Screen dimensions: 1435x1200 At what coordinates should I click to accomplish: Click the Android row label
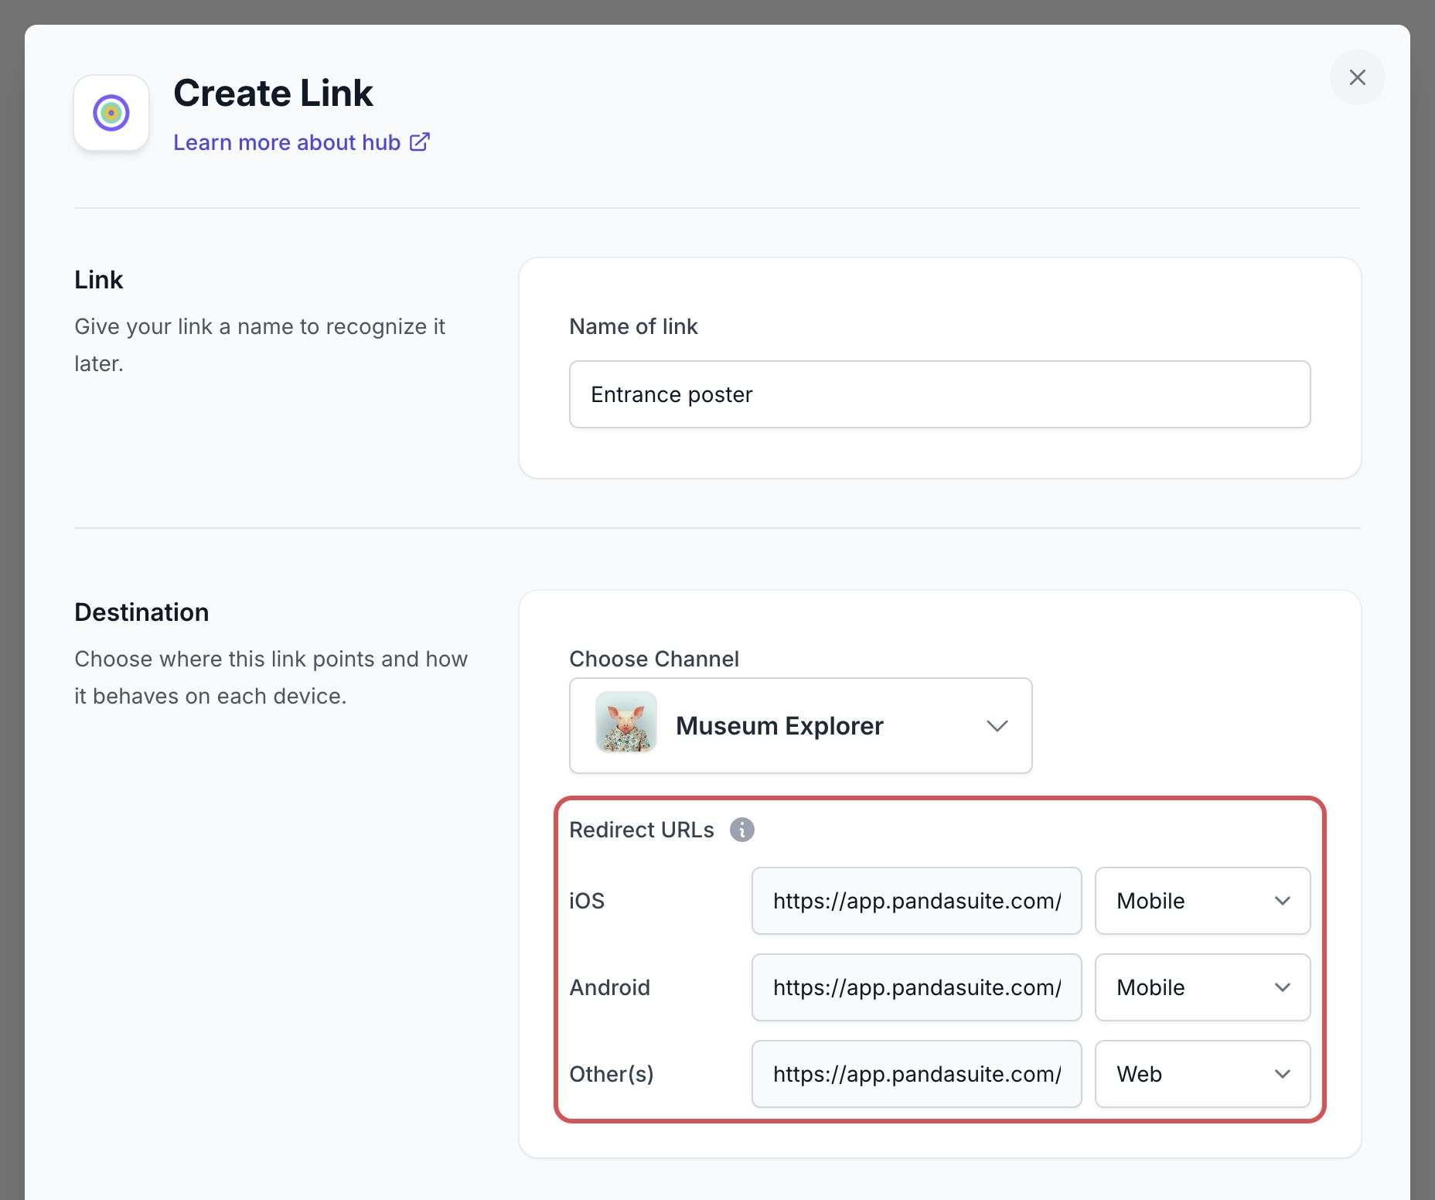[609, 987]
